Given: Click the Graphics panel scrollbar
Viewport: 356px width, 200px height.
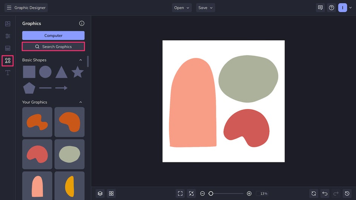Looking at the screenshot, I should pos(88,61).
